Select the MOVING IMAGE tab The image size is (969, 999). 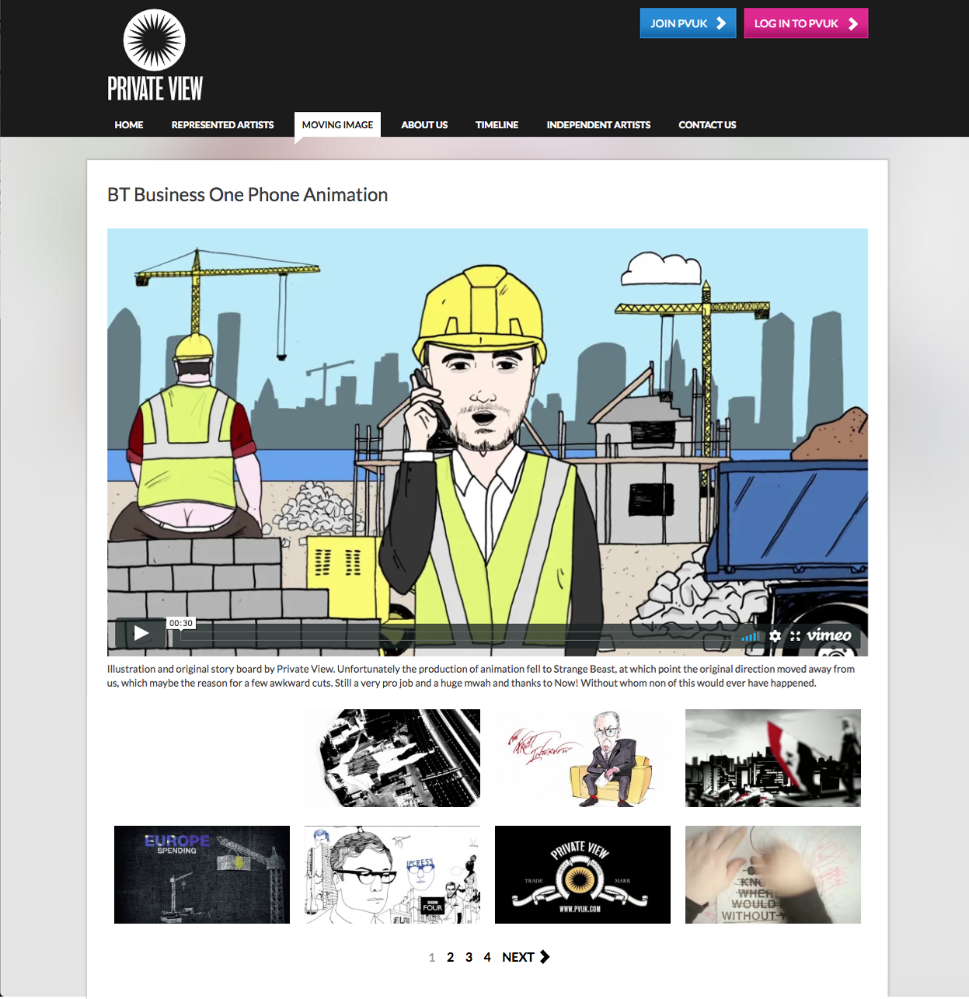pyautogui.click(x=337, y=125)
